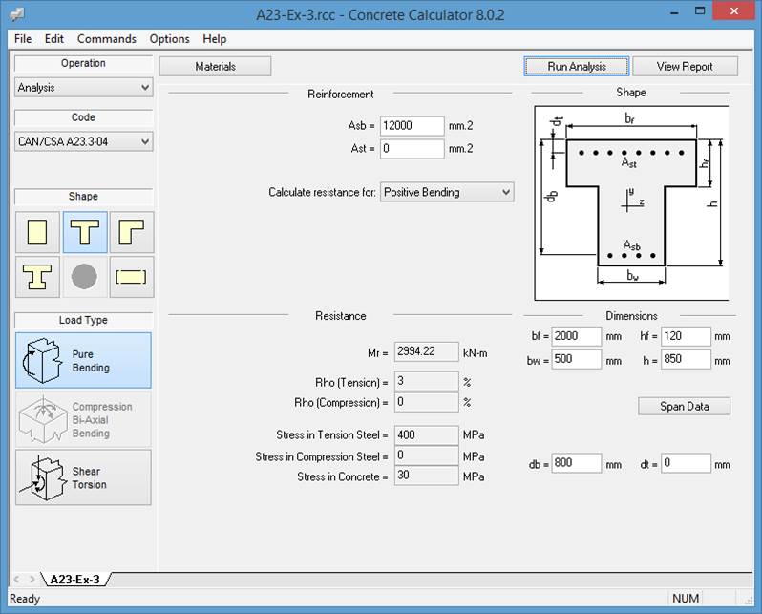Open the Edit menu

click(53, 39)
